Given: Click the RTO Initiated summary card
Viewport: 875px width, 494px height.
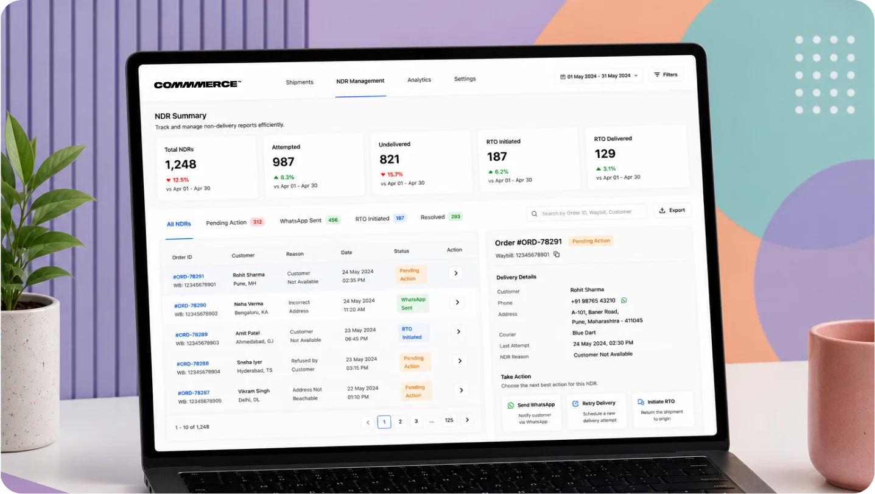Looking at the screenshot, I should pyautogui.click(x=529, y=158).
